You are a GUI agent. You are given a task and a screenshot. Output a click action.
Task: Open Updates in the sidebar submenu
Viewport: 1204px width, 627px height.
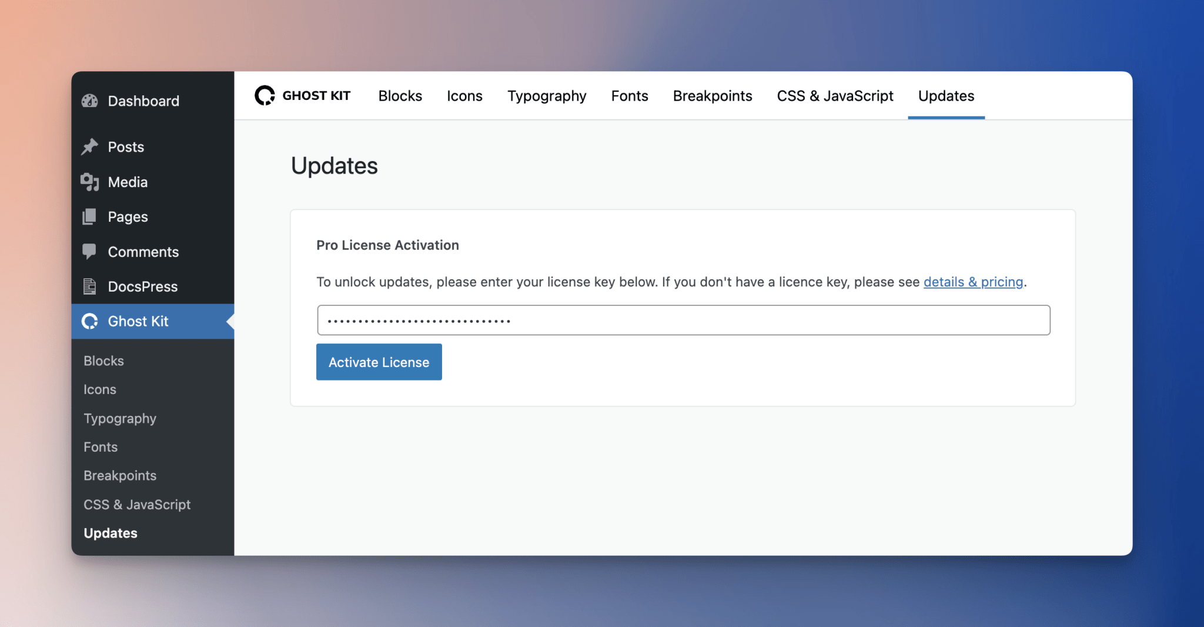111,533
